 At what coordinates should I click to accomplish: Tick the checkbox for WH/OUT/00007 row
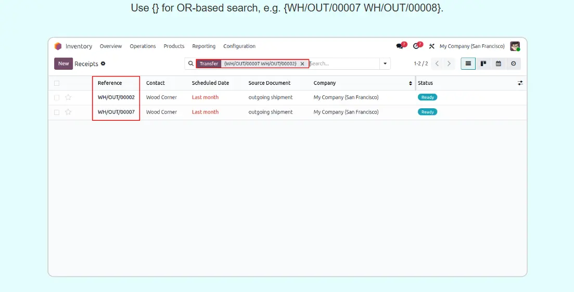click(57, 112)
